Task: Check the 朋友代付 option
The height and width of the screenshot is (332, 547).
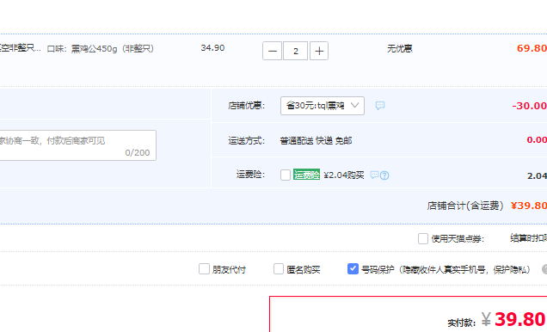Action: (204, 269)
